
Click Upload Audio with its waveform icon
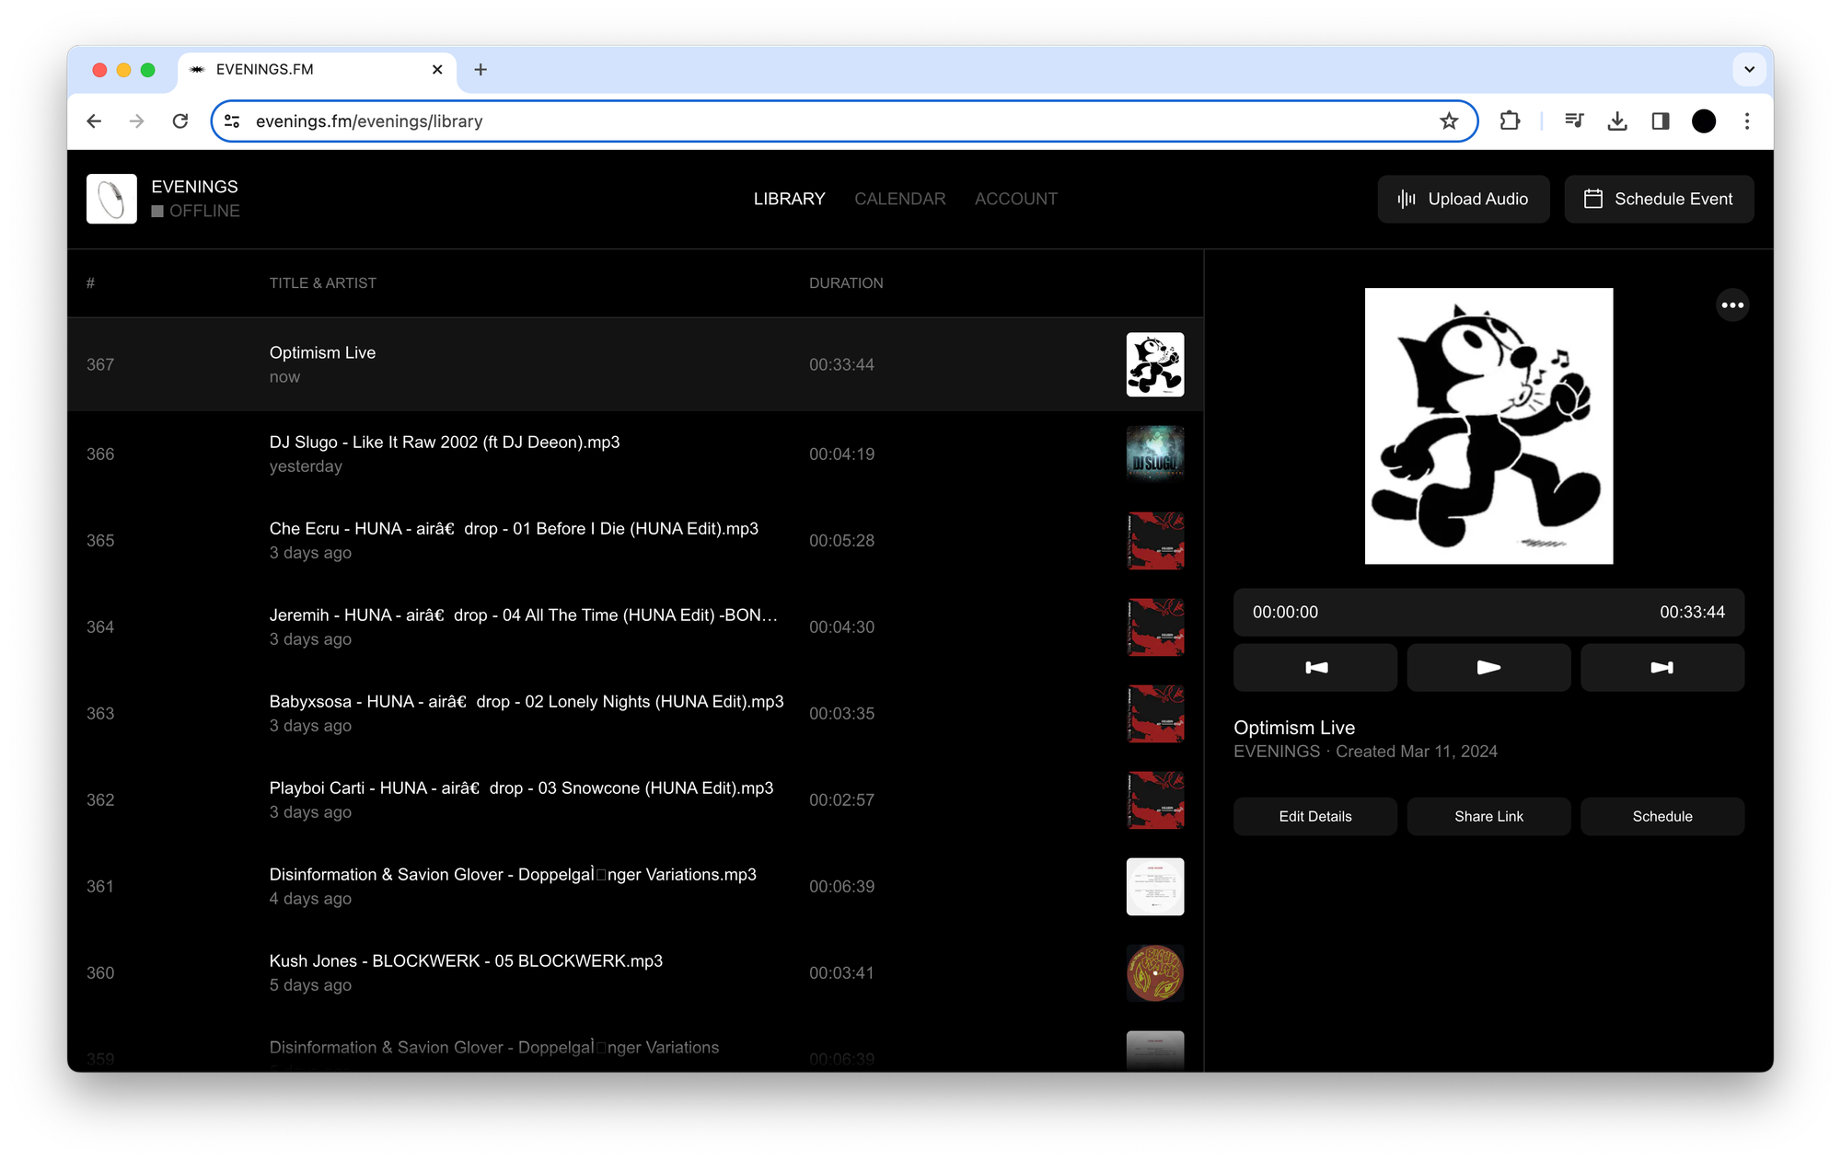1463,199
